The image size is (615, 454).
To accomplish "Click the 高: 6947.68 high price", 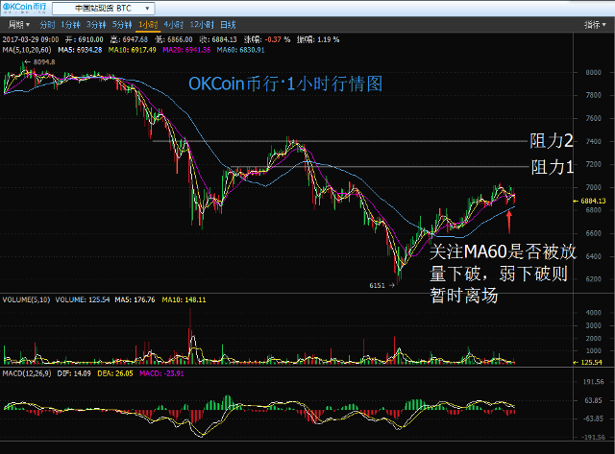I will pos(129,39).
